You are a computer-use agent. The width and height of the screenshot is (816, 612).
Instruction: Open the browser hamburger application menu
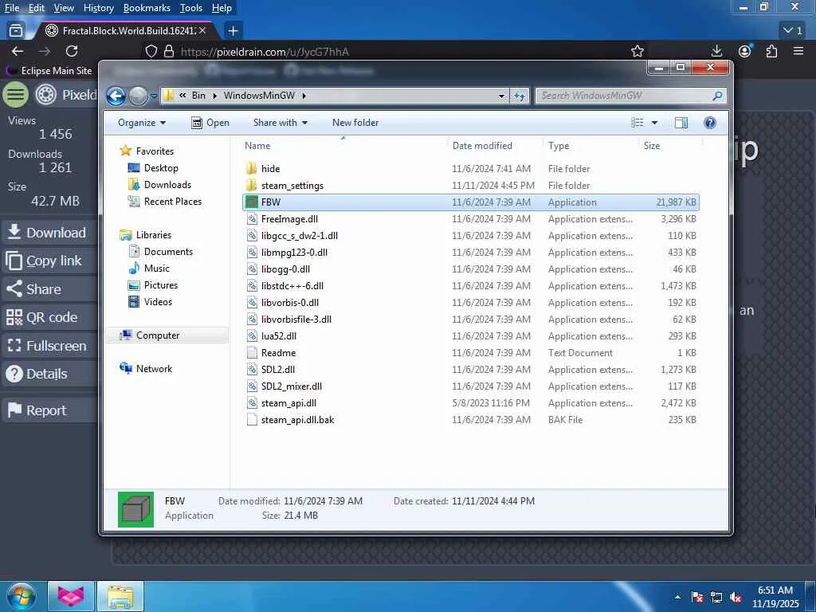pos(798,51)
